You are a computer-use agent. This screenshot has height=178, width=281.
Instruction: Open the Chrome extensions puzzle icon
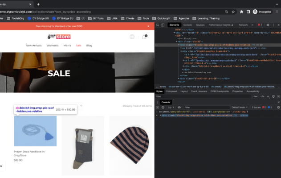click(x=241, y=12)
